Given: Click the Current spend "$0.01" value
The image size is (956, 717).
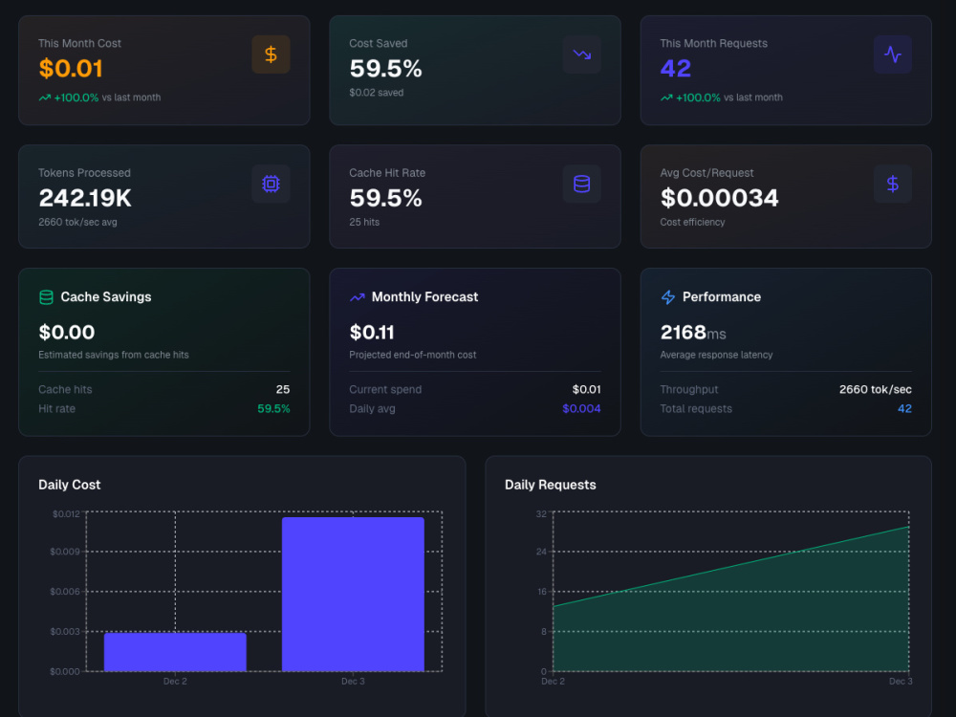Looking at the screenshot, I should [x=587, y=390].
